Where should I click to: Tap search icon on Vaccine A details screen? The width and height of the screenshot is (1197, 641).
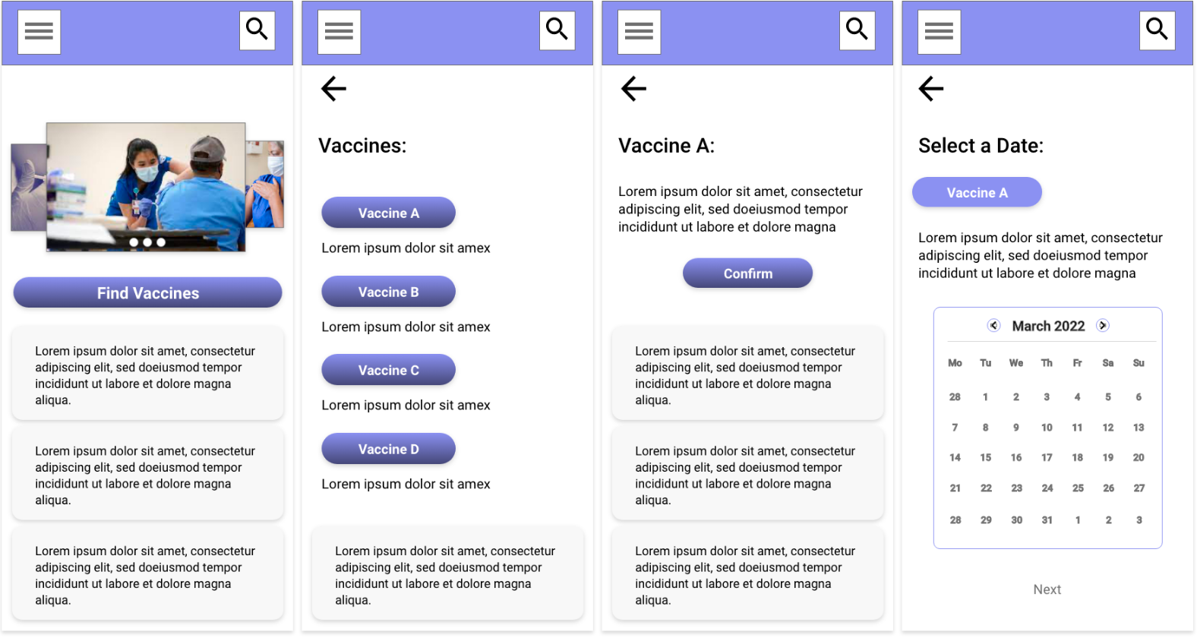click(857, 30)
